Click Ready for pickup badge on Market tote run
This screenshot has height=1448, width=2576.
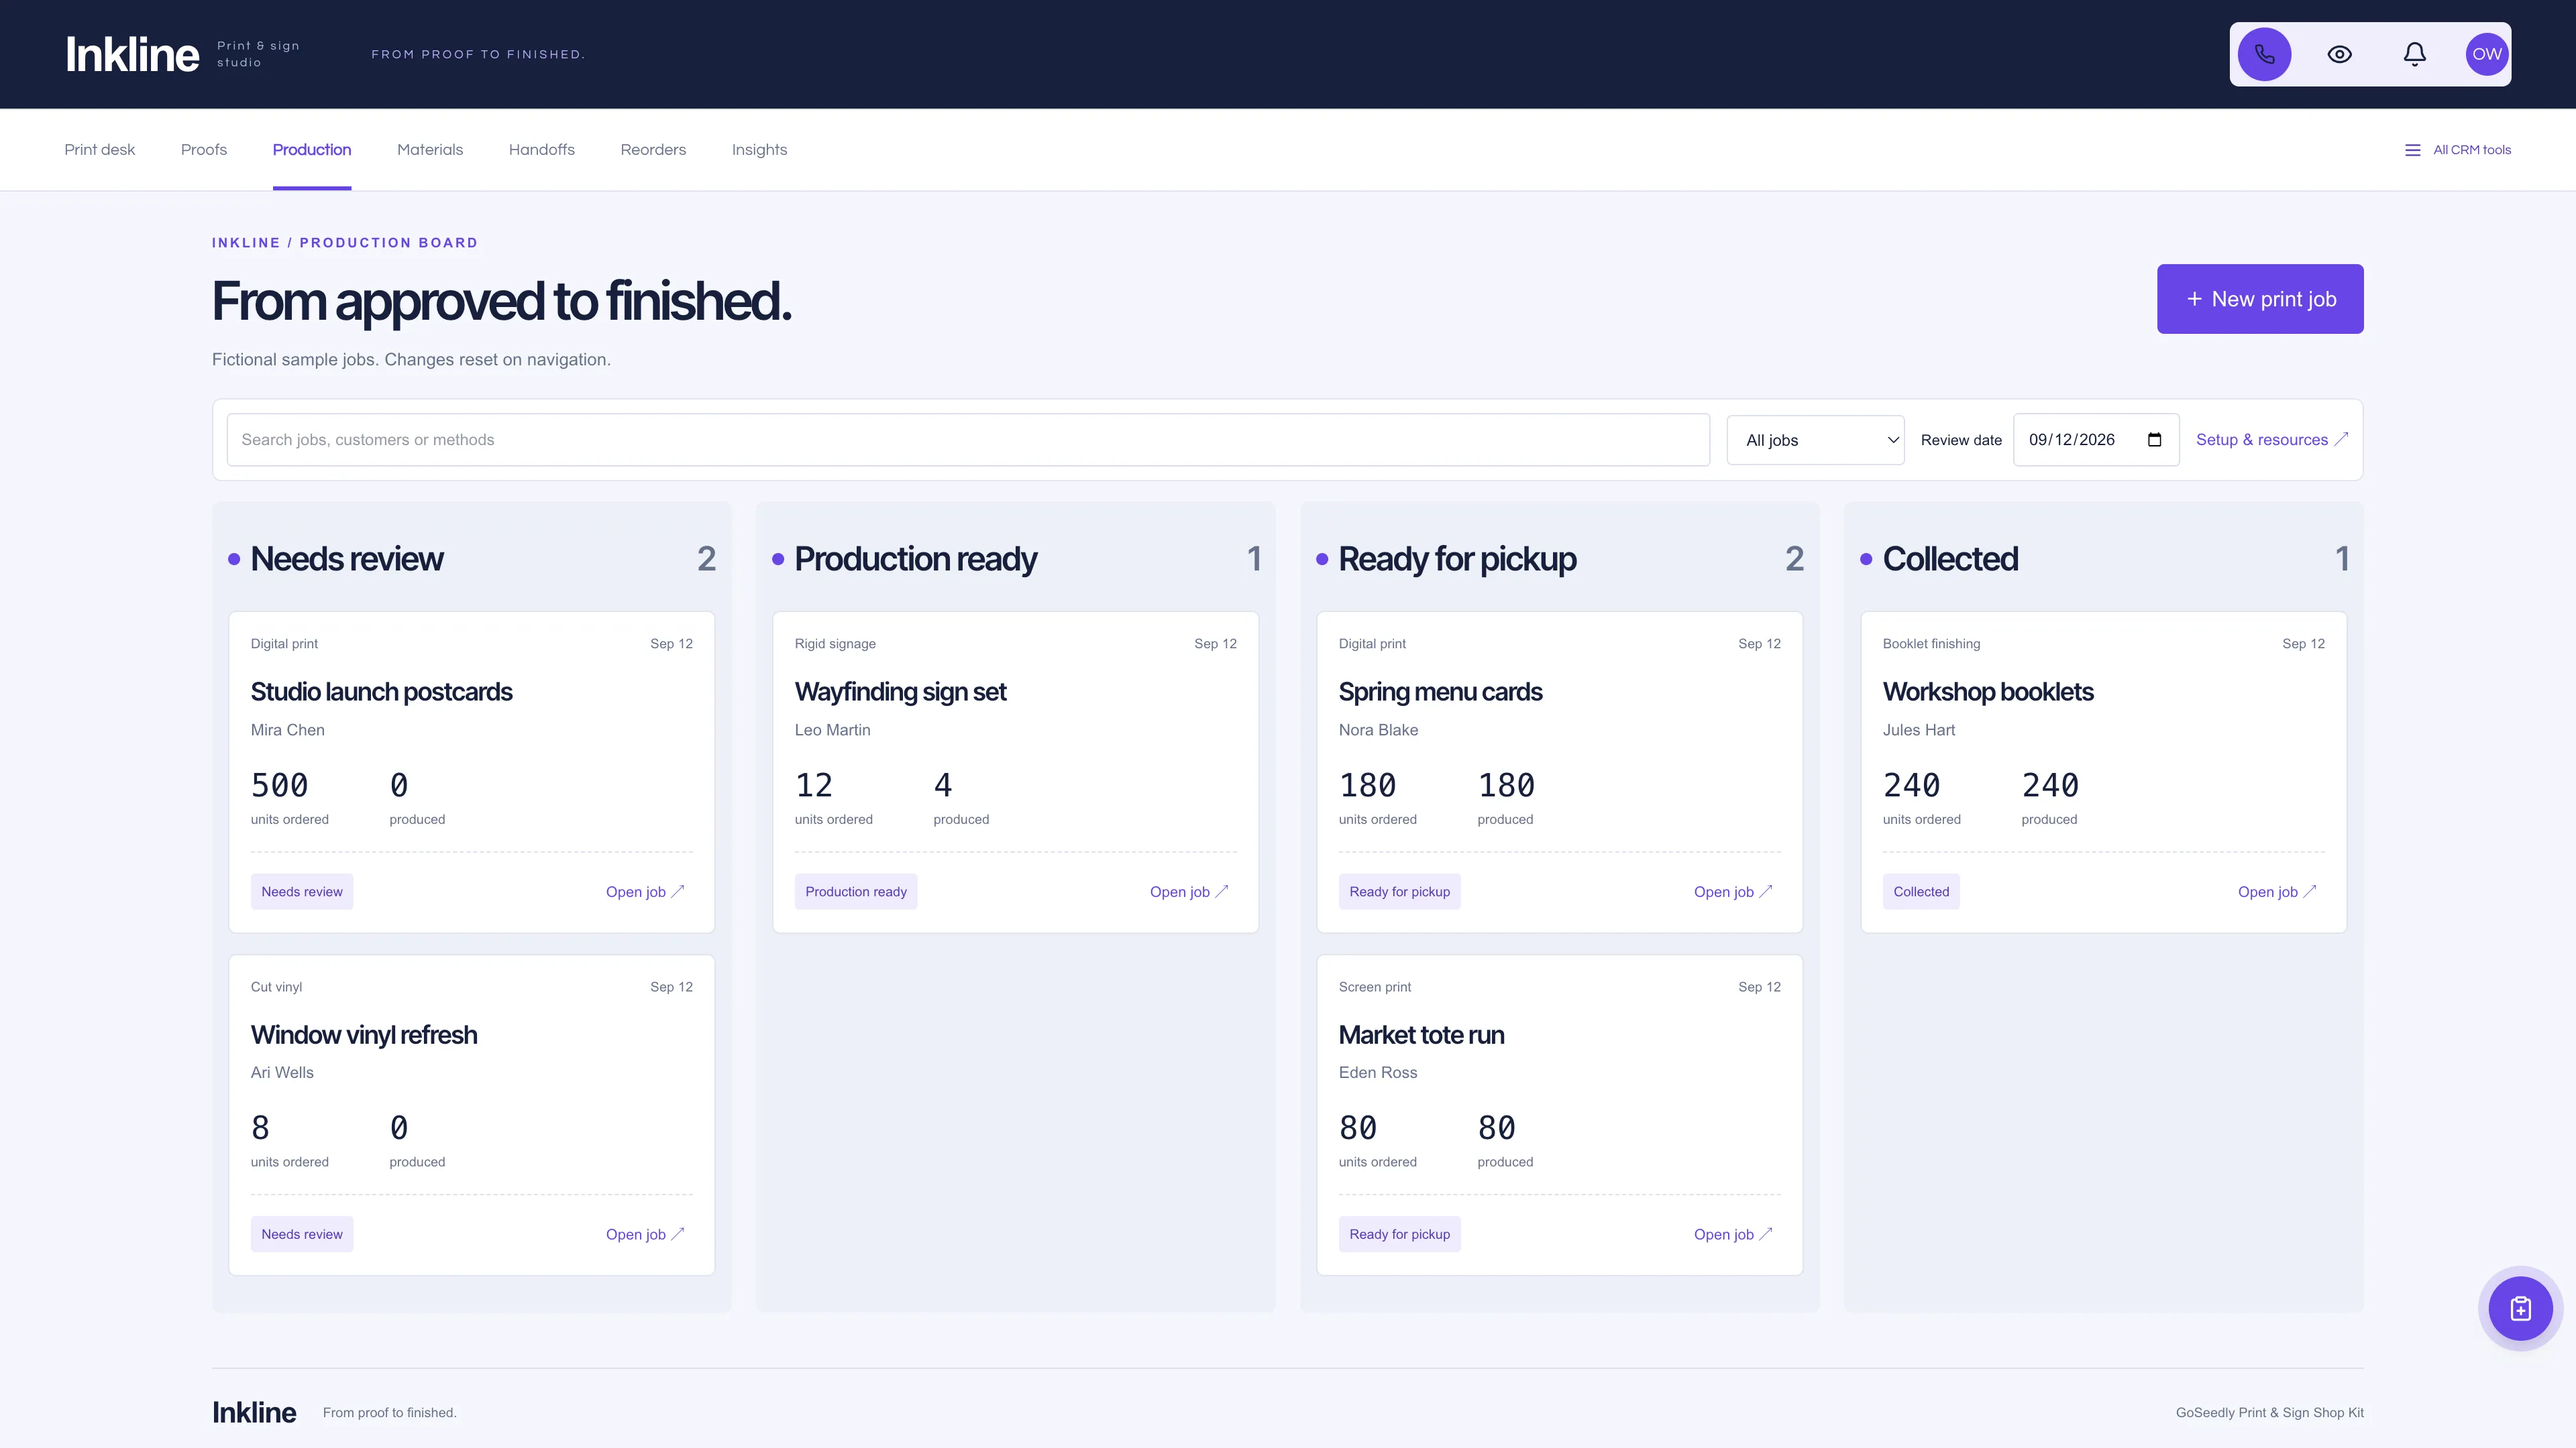pos(1400,1234)
